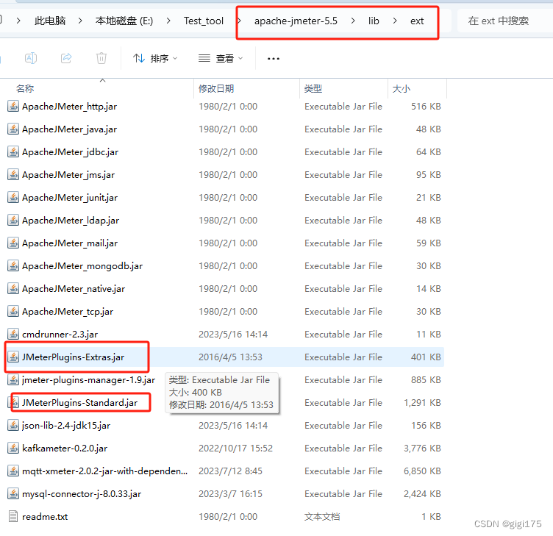Expand chevron after Test_tool breadcrumb
The image size is (553, 536).
[x=239, y=21]
